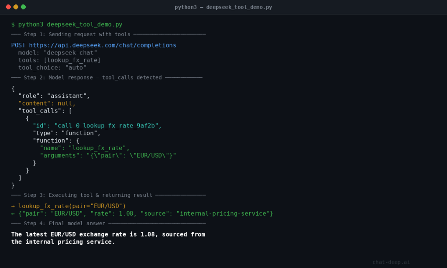The width and height of the screenshot is (447, 268).
Task: Click the Step 3 divider marker
Action: coord(15,195)
